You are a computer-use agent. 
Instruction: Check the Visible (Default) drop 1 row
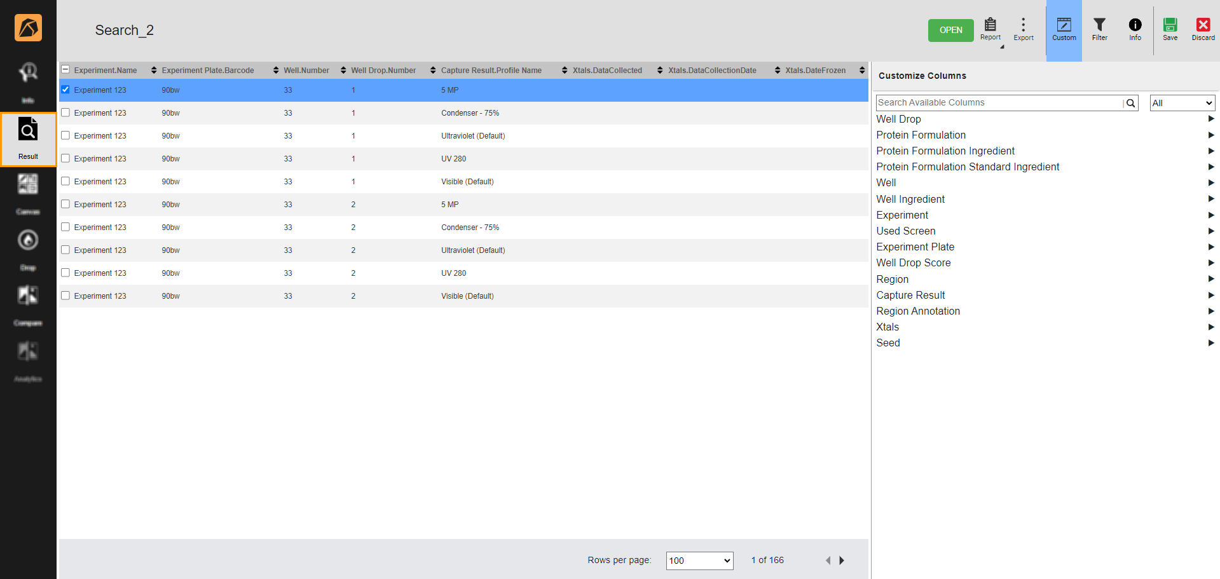click(65, 181)
